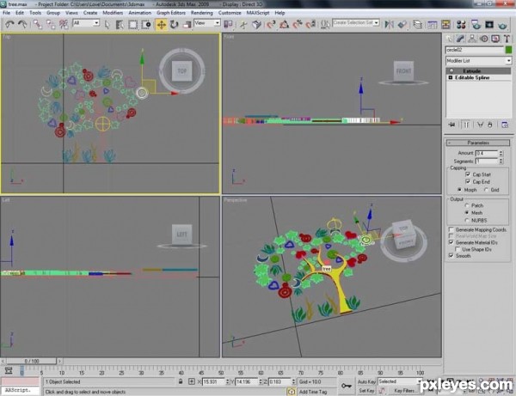Enable Use Shape IDs checkbox

458,249
